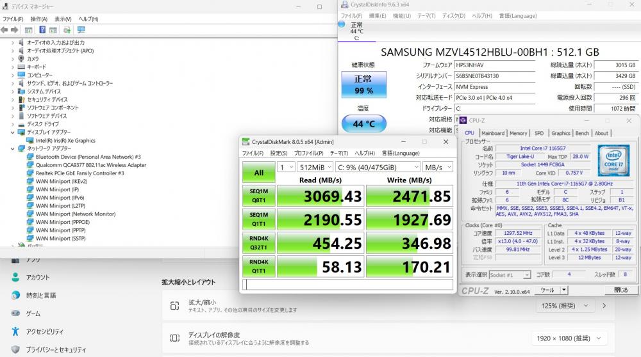This screenshot has width=641, height=357.
Task: Open アクセシビリティ in Settings sidebar
Action: click(37, 331)
